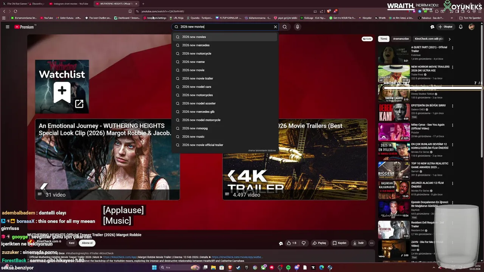
Task: Bookmark this page from the address bar
Action: (x=130, y=11)
